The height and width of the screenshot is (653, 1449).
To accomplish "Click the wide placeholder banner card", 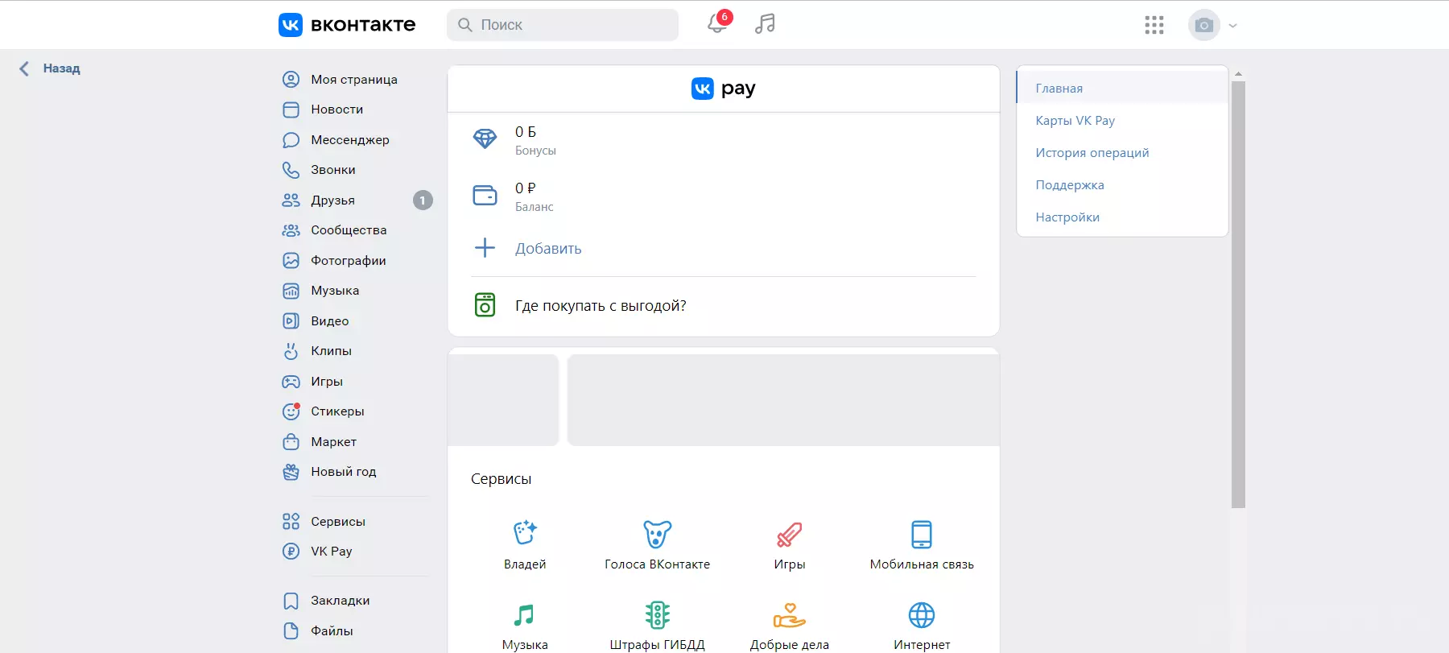I will point(783,399).
